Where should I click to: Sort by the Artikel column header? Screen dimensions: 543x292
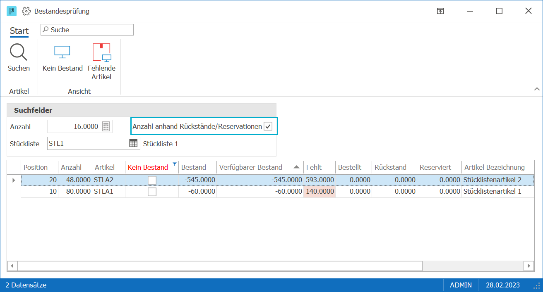tap(108, 167)
